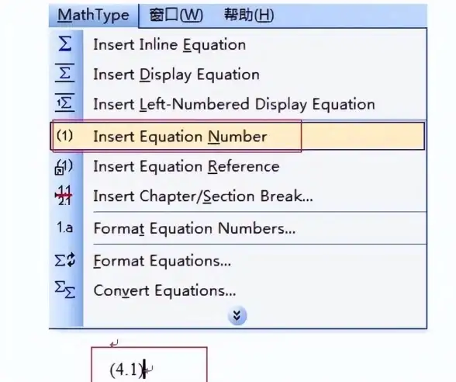Open the 帮助(H) menu
The image size is (456, 382).
(x=249, y=16)
